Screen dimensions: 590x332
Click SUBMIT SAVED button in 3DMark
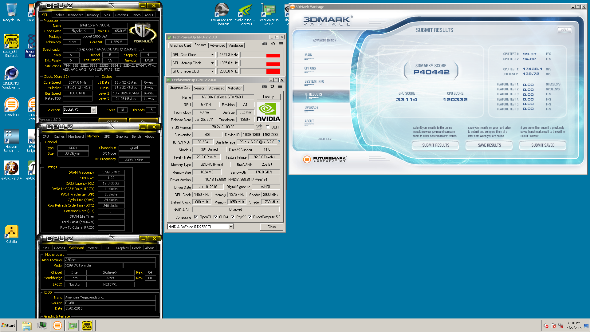(543, 145)
